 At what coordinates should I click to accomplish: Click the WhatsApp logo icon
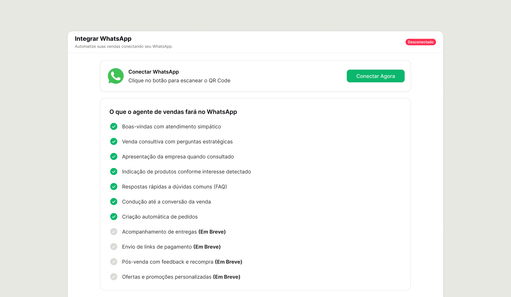tap(116, 76)
